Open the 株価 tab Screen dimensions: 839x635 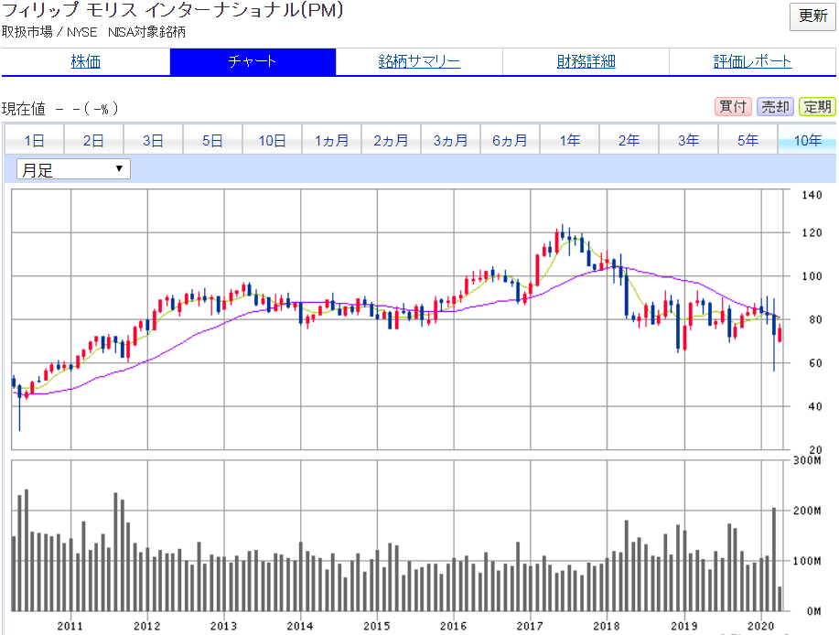click(x=86, y=61)
